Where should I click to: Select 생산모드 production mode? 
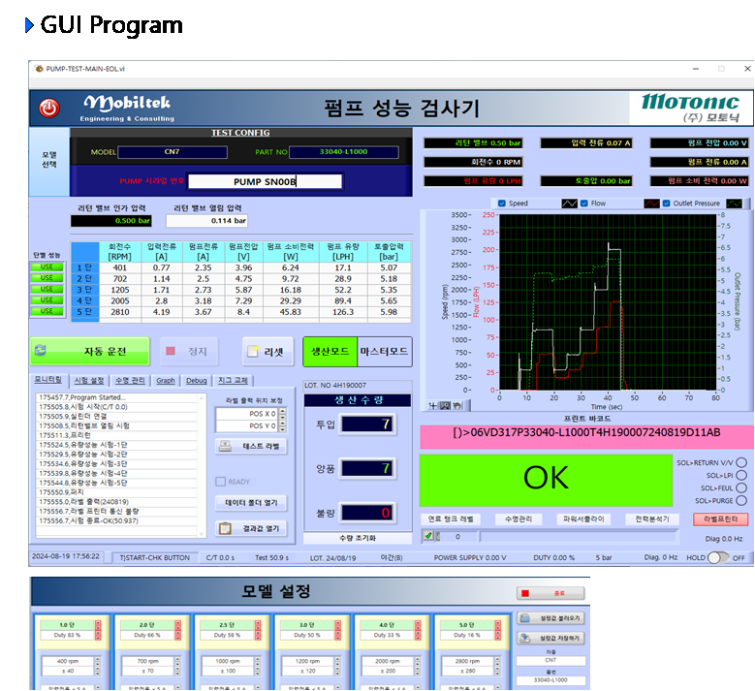pos(330,352)
